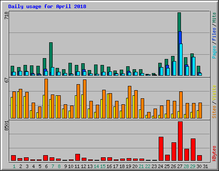
Task: Click the Files legend label
Action: (x=214, y=34)
